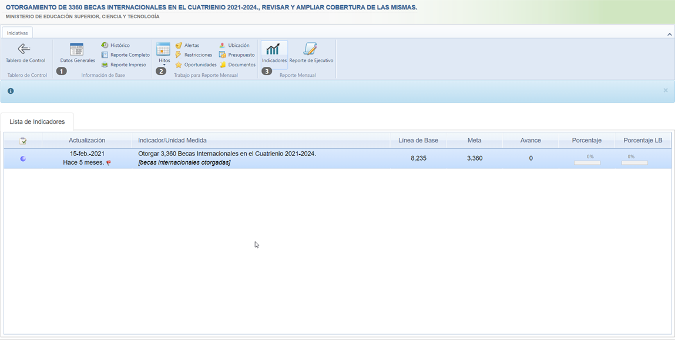Click the clipboard check column header icon
Screen dimensions: 675x340
23,140
